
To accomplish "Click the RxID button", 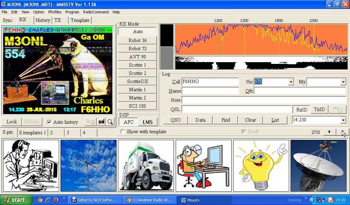I will [x=301, y=109].
